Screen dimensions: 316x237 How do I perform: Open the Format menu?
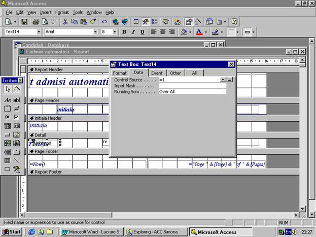coord(62,12)
